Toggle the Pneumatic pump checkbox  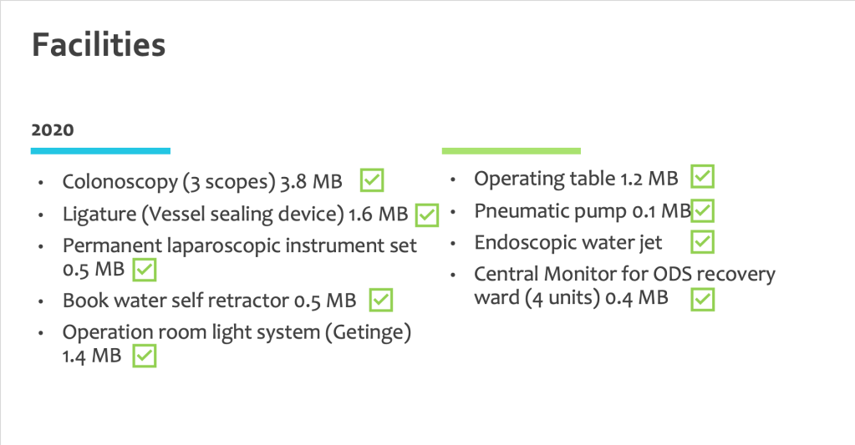[x=703, y=210]
